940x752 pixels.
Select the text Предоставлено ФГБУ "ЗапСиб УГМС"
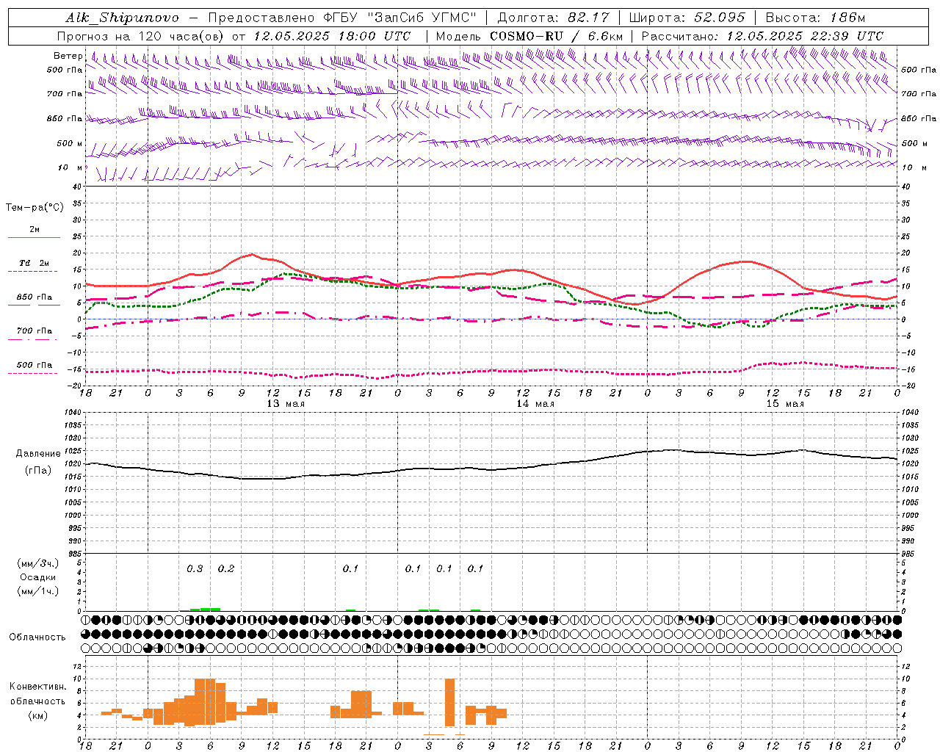coord(343,18)
